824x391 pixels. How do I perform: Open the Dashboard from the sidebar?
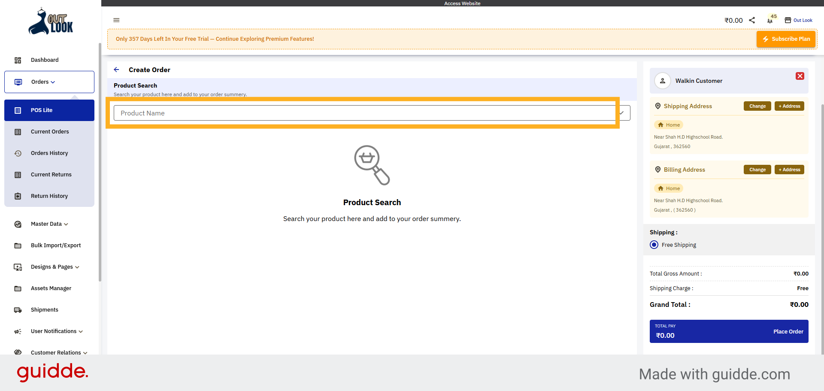click(x=45, y=60)
